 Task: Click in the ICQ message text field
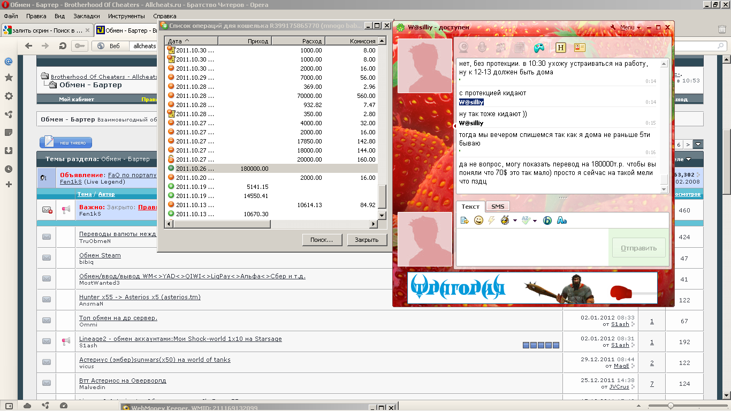(x=532, y=247)
